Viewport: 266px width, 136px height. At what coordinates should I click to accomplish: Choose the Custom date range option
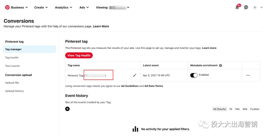255,109
